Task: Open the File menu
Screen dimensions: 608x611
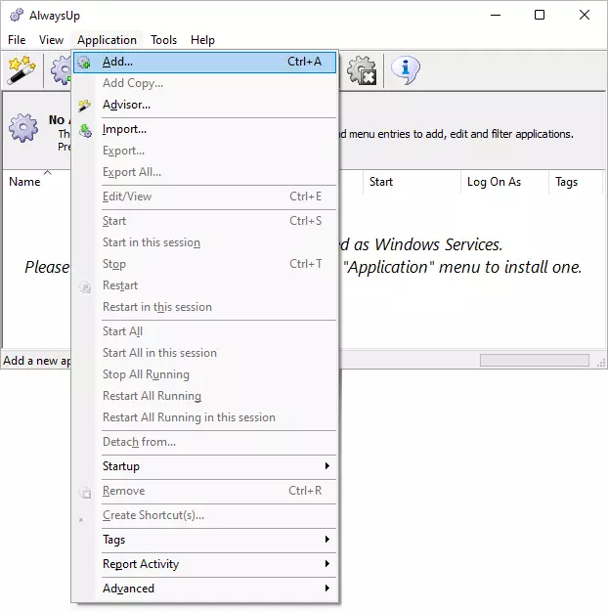Action: (17, 40)
